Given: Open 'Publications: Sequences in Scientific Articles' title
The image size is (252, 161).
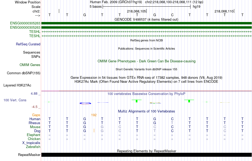Looking at the screenshot, I should [x=146, y=49].
